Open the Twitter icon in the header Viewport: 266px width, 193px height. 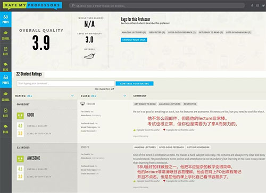[x=263, y=6]
